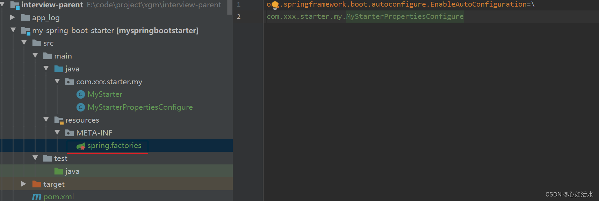Click the blue java source folder icon
The height and width of the screenshot is (201, 599).
(59, 69)
